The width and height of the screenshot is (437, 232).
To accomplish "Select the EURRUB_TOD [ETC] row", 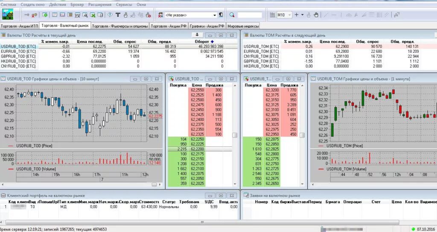I will click(119, 52).
